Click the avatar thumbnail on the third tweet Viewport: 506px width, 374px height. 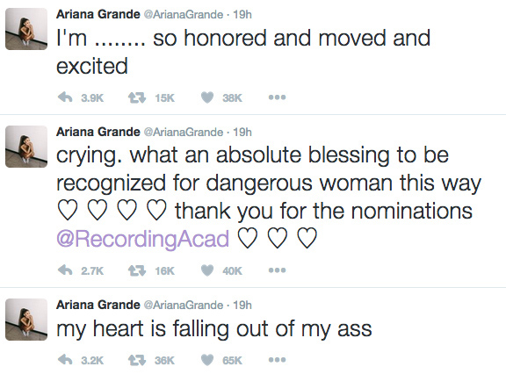26,320
